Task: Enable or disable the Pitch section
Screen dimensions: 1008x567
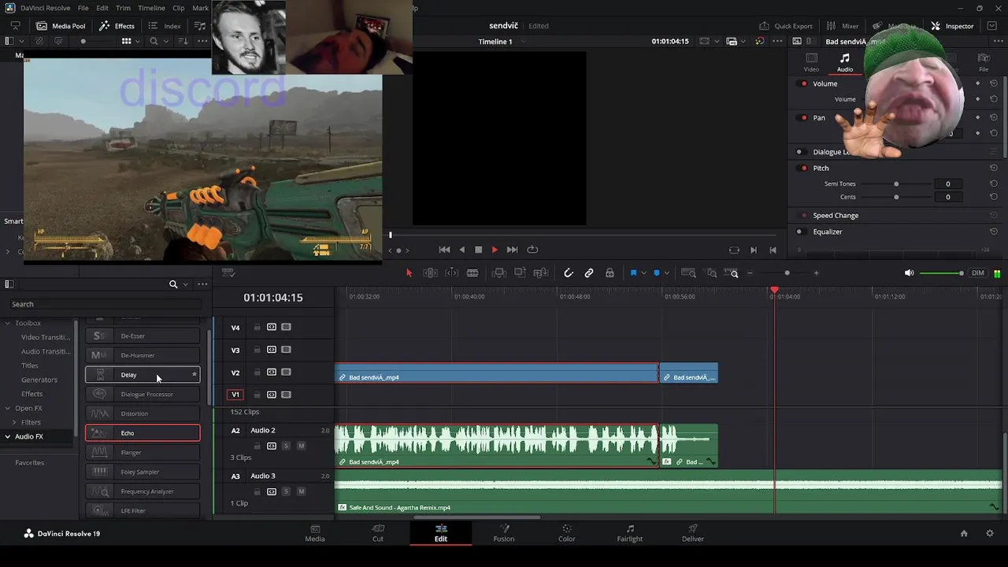Action: pos(803,168)
